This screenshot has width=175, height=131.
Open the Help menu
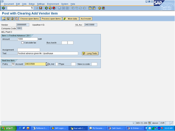click(x=73, y=4)
